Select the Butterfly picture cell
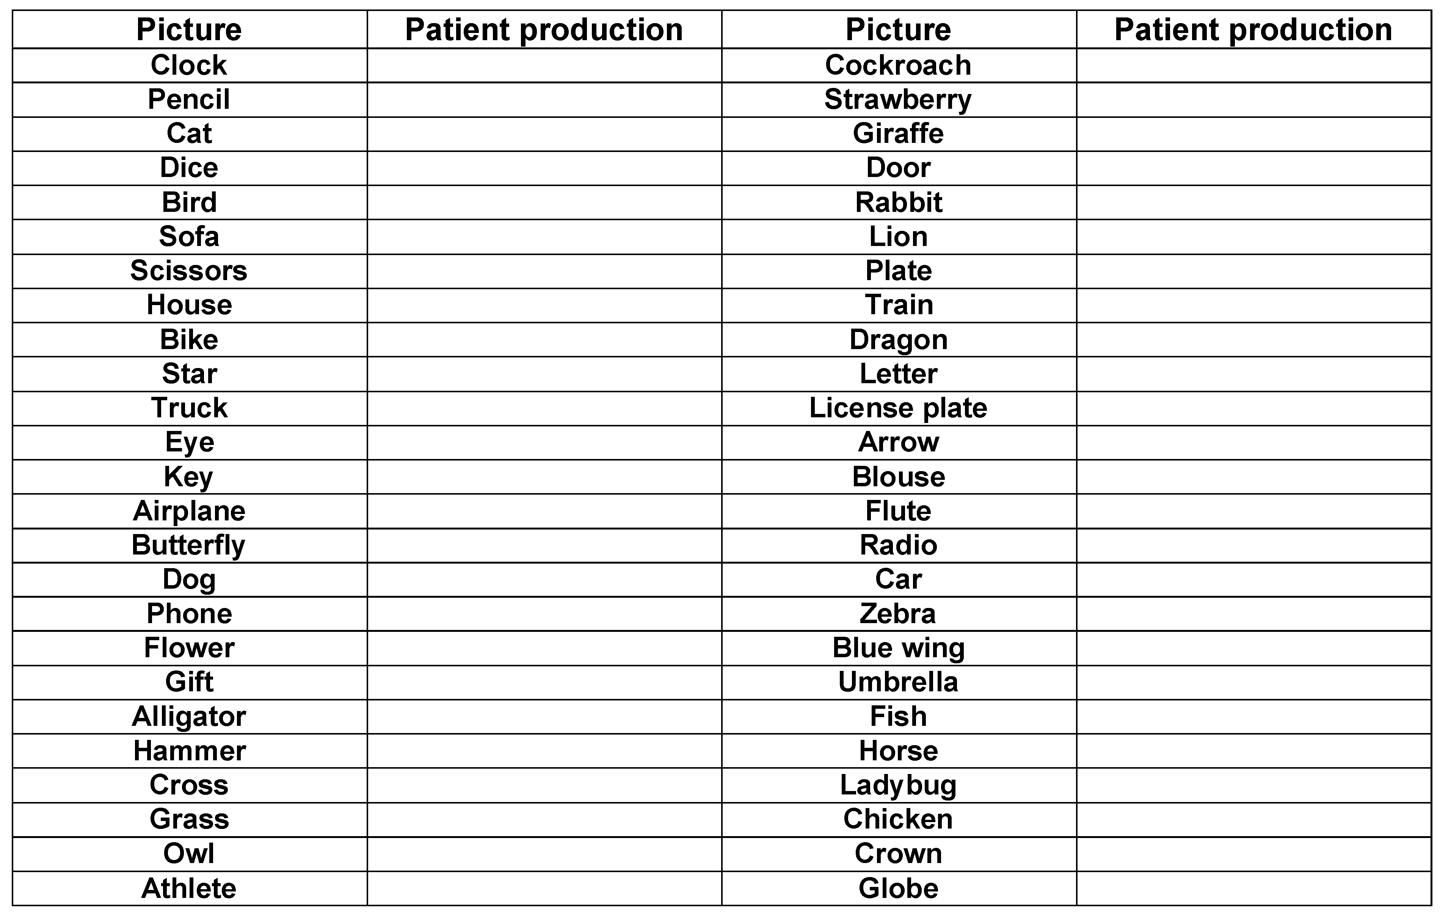The height and width of the screenshot is (918, 1440). tap(189, 545)
